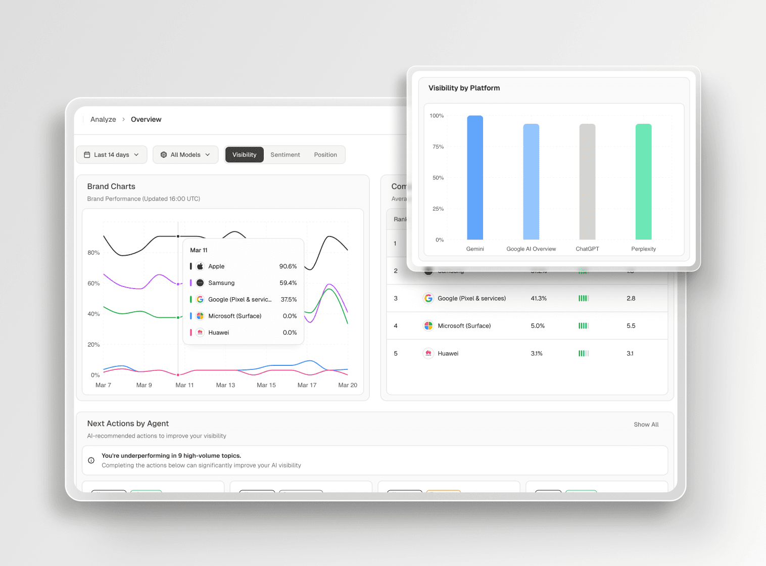Click the Microsoft logo in competitor rank 4
The image size is (766, 566).
[428, 325]
